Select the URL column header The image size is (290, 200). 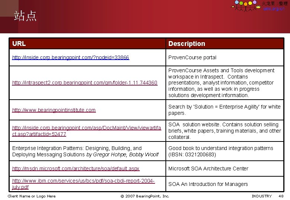(87, 44)
